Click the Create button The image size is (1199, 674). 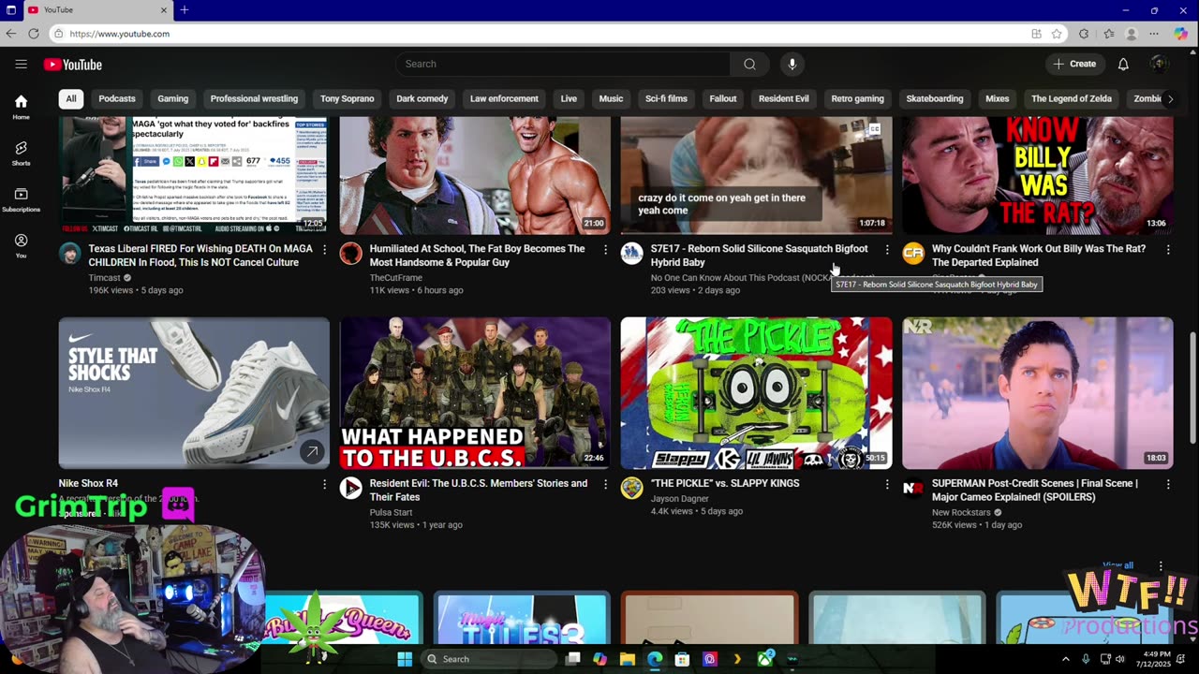tap(1074, 64)
